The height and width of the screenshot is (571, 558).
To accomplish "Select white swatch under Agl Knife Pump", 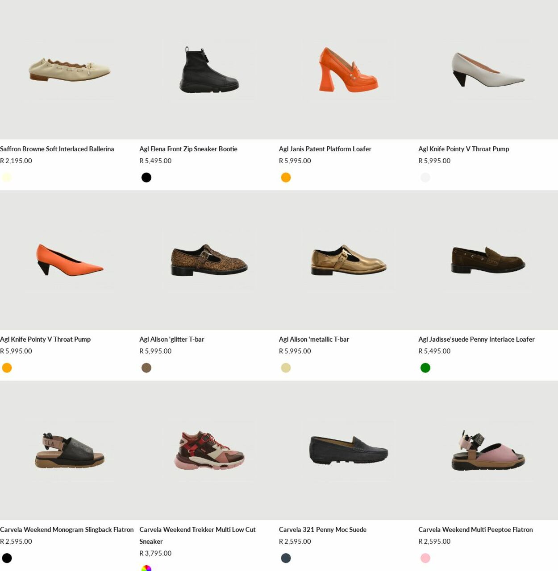I will point(425,178).
